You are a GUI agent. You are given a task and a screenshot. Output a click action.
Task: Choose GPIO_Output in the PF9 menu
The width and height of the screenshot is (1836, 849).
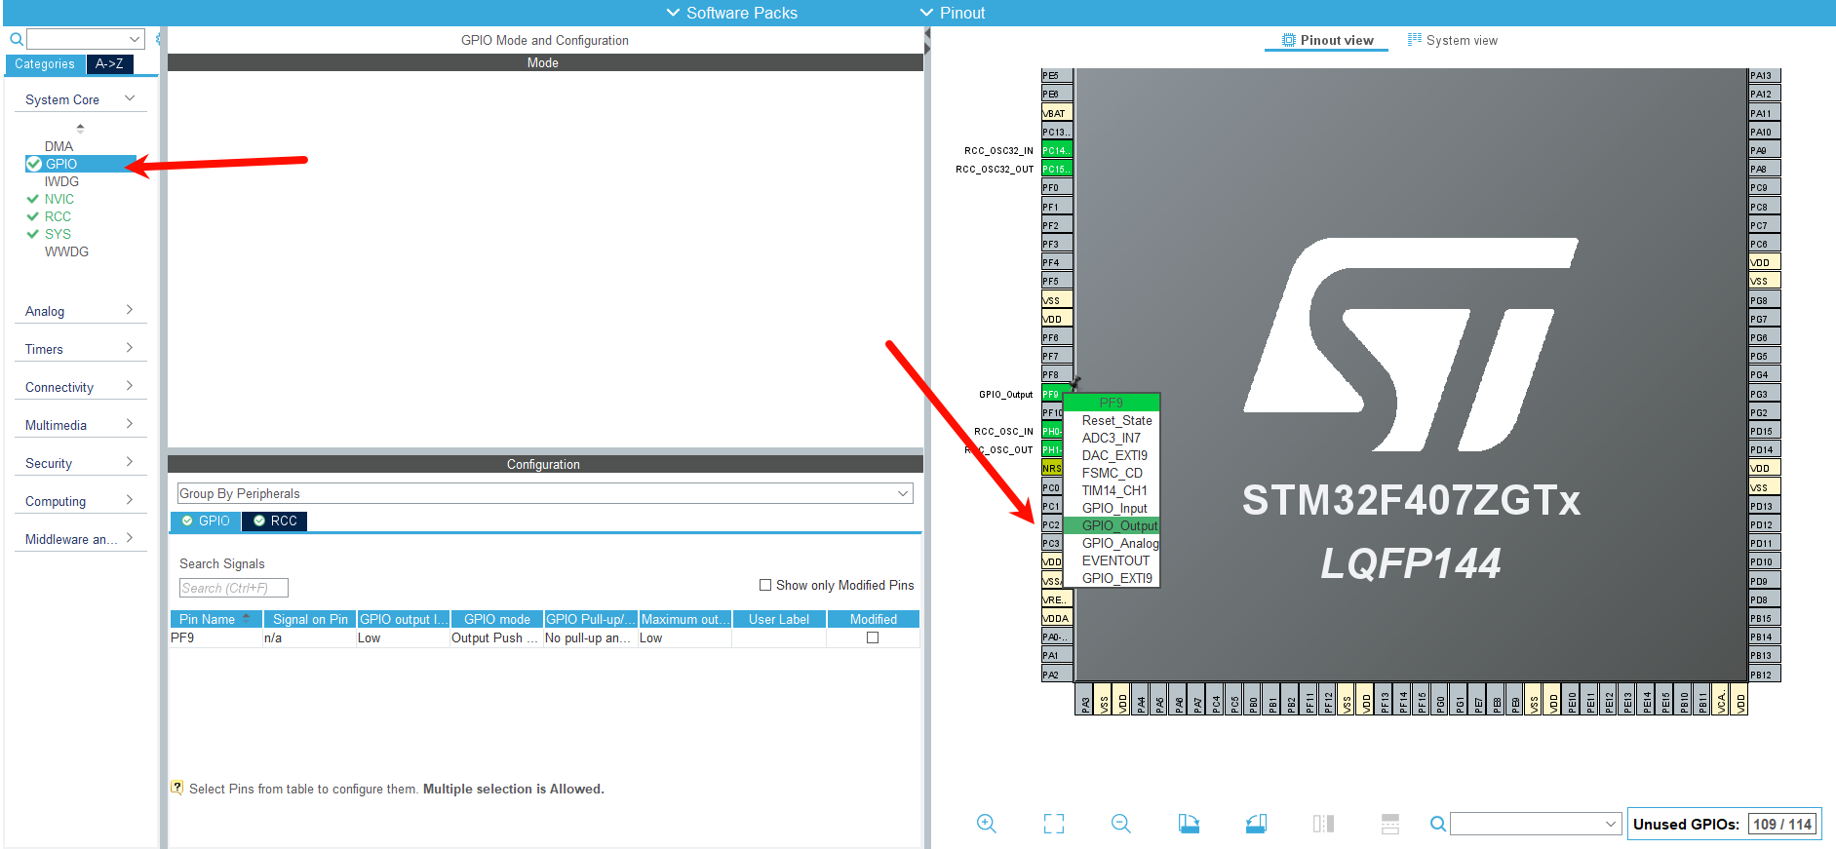pos(1112,525)
